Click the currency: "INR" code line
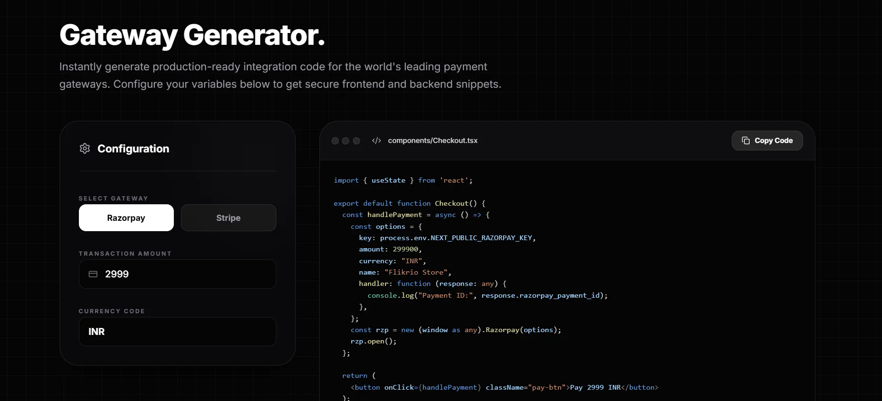 (x=393, y=261)
